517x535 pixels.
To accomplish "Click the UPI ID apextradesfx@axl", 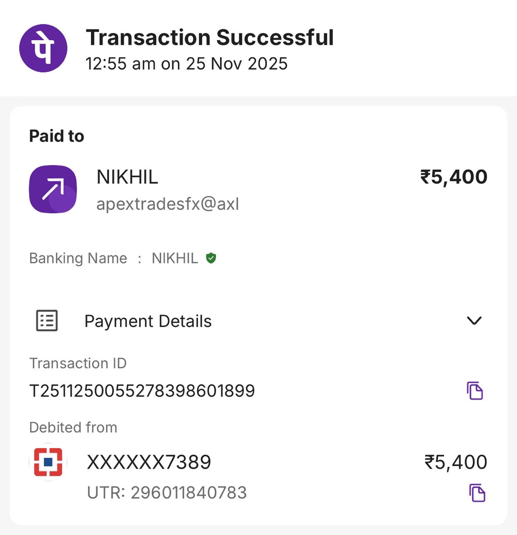I will [x=167, y=204].
